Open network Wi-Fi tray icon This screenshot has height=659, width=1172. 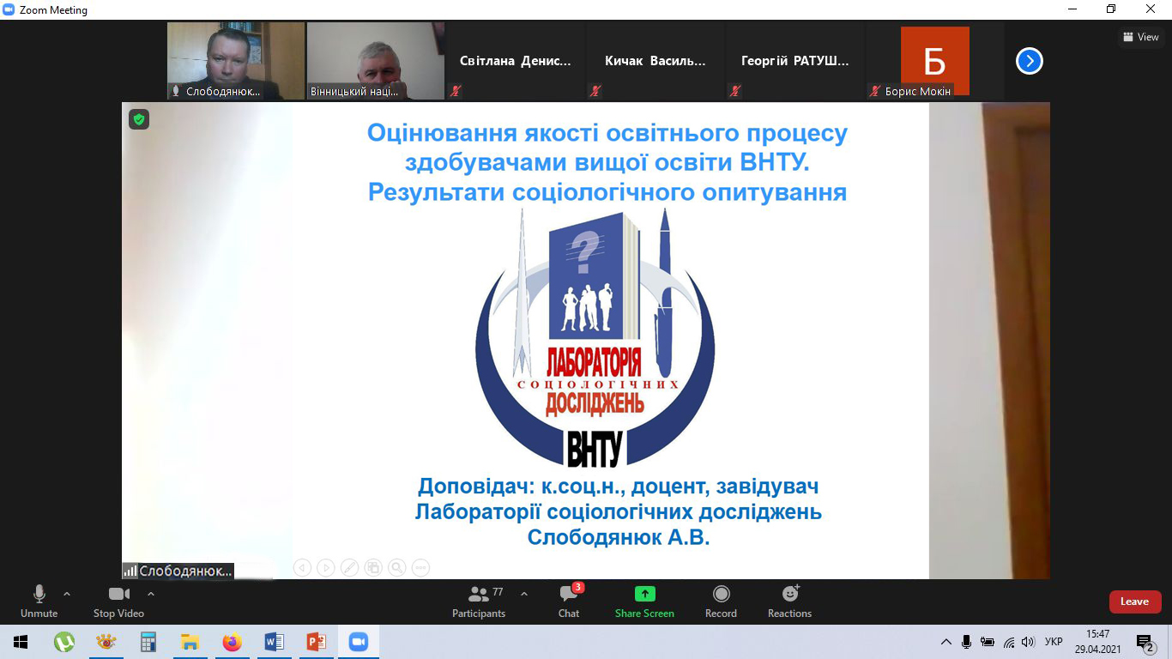pyautogui.click(x=1009, y=642)
